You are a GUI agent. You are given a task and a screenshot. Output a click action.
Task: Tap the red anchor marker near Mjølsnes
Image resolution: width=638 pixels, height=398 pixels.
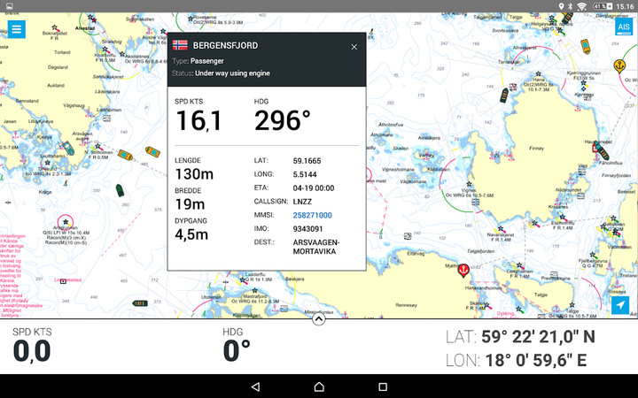coord(463,271)
